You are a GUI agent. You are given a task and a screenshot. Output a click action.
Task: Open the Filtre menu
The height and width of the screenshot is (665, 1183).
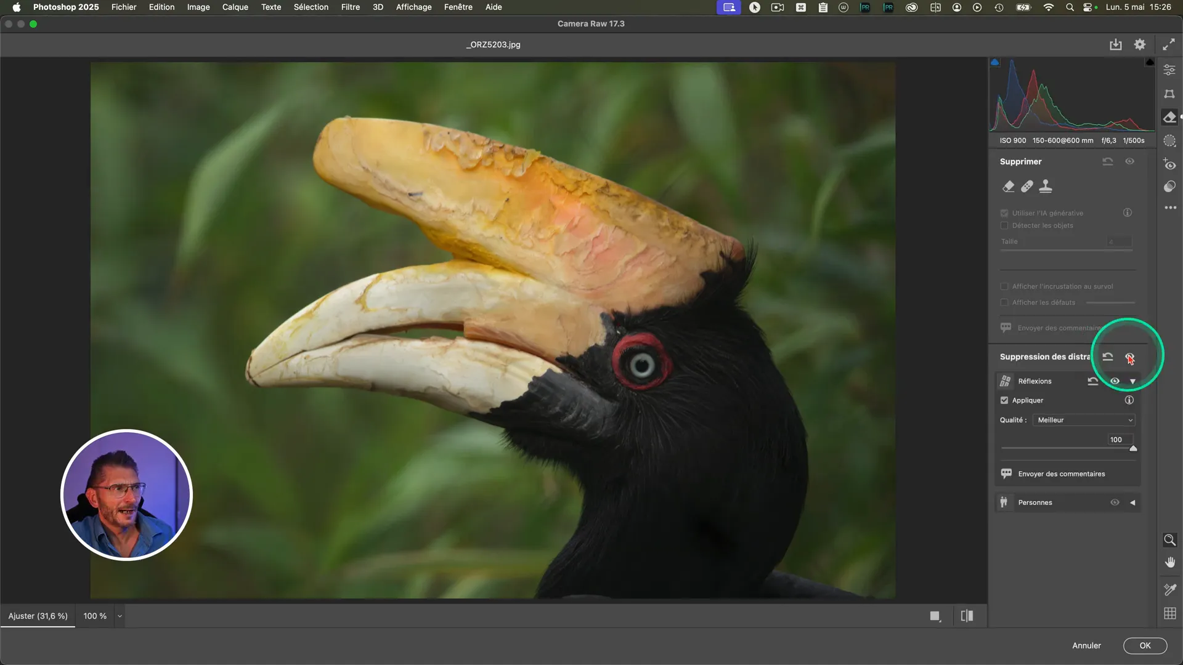tap(351, 7)
